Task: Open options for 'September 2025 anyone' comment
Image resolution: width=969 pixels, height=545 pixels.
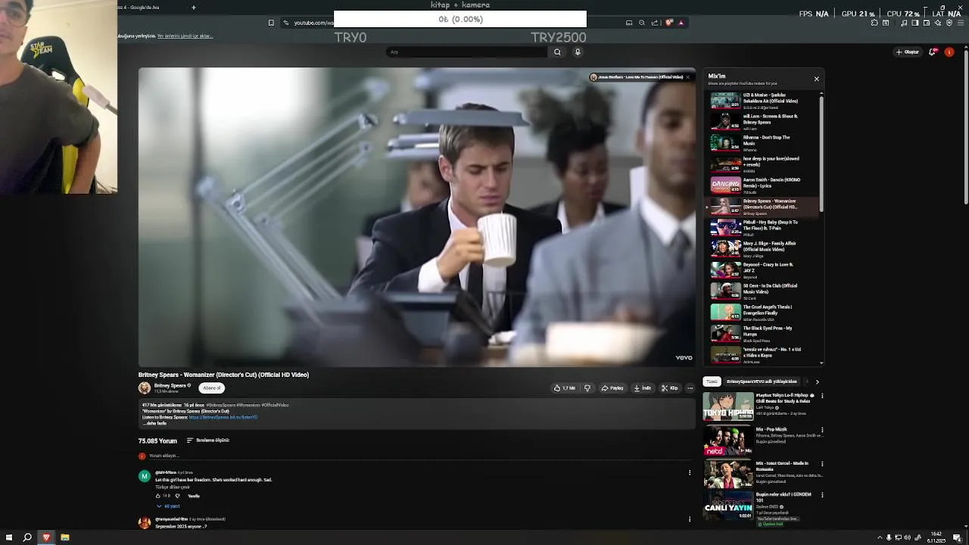Action: click(690, 519)
